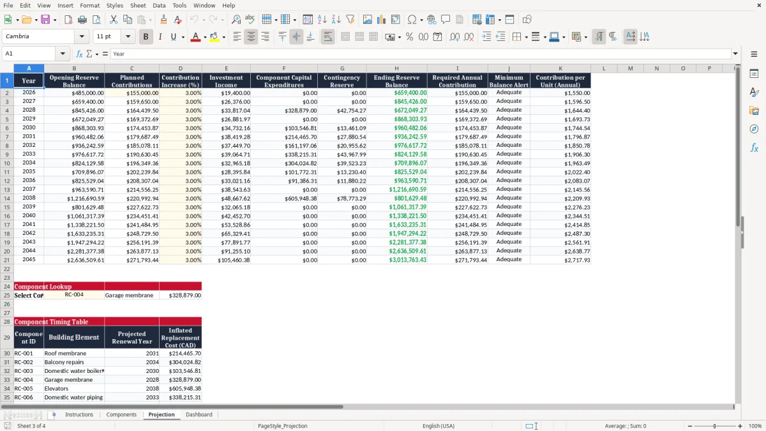Toggle Print Preview
The width and height of the screenshot is (766, 431).
click(96, 20)
